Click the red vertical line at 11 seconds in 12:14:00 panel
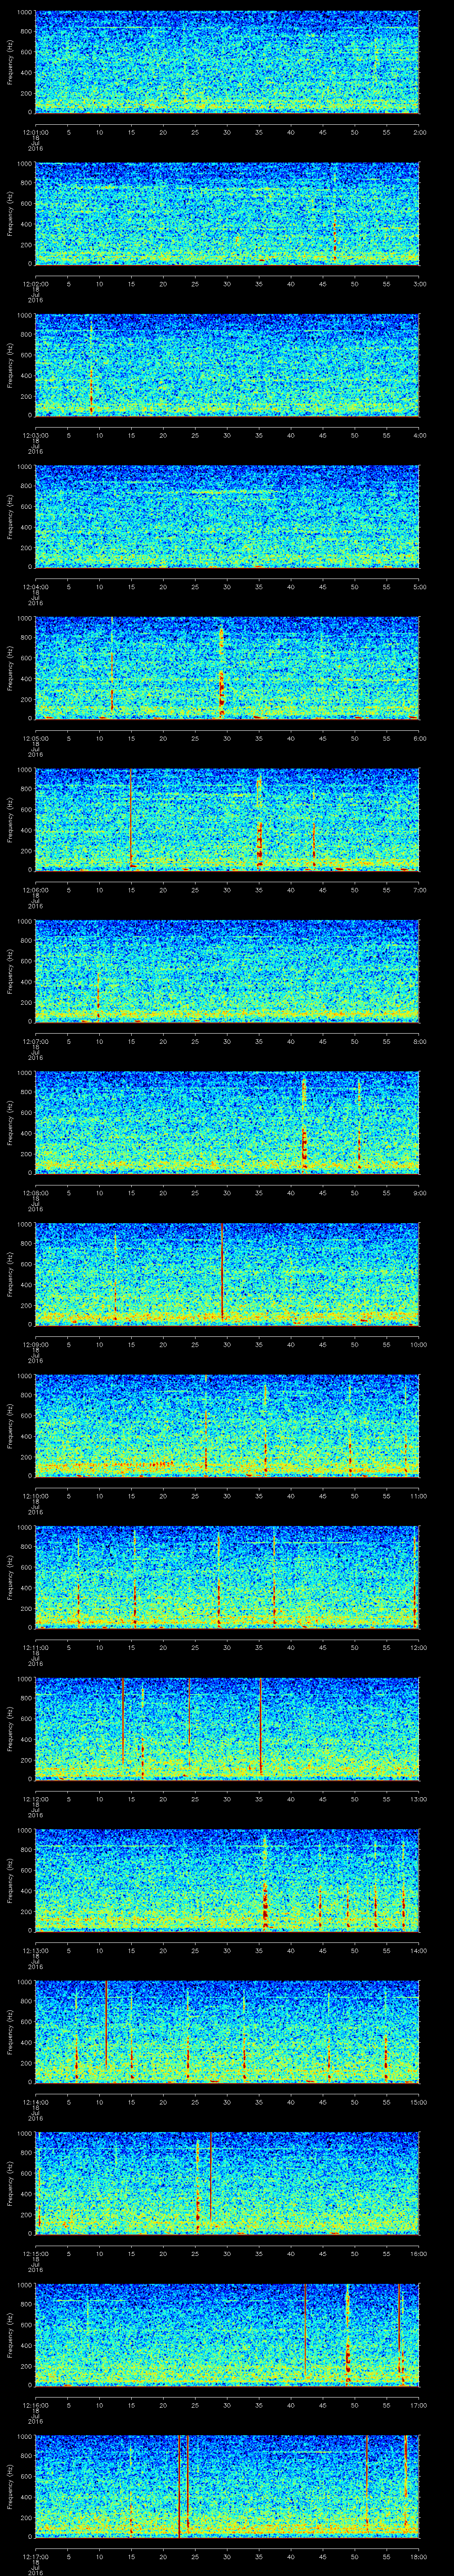Screen dimensions: 454x2576 pyautogui.click(x=106, y=2025)
